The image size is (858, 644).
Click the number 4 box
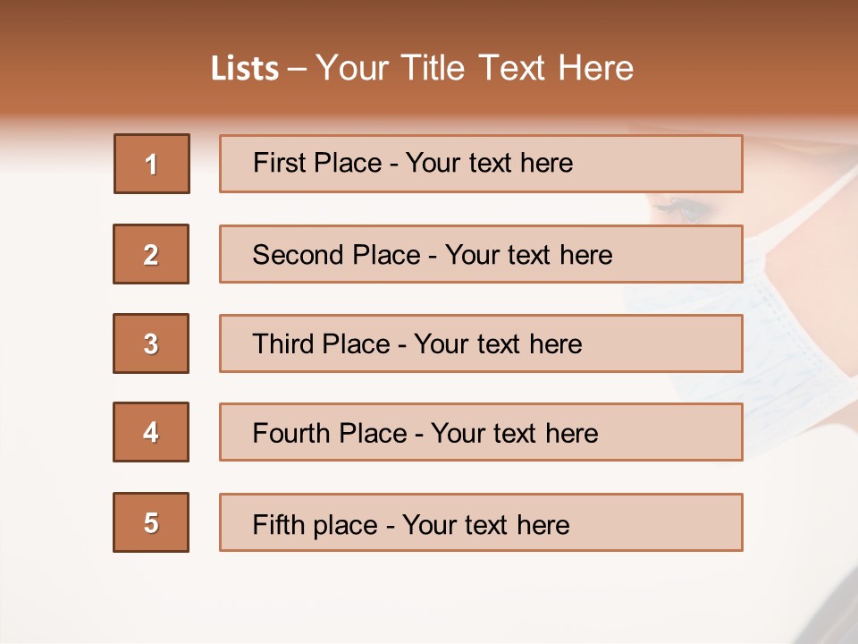(151, 432)
